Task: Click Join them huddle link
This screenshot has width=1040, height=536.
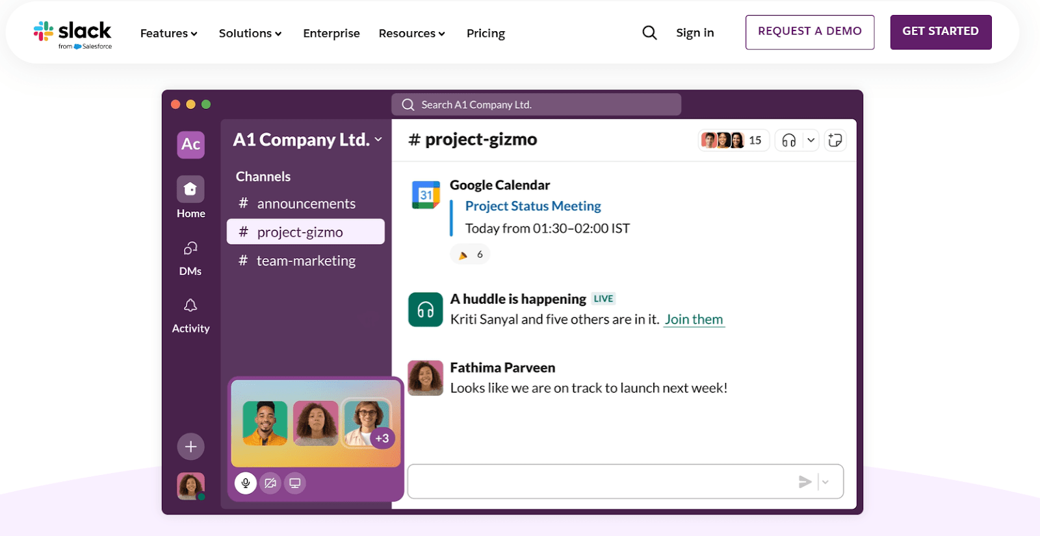Action: click(694, 319)
